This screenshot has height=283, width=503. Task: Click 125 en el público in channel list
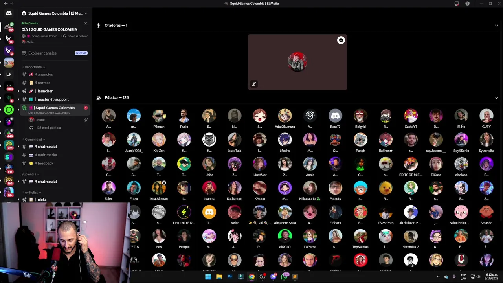coord(48,128)
